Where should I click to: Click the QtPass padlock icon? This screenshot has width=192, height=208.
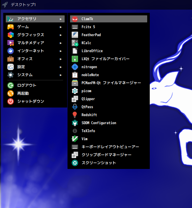click(75, 107)
